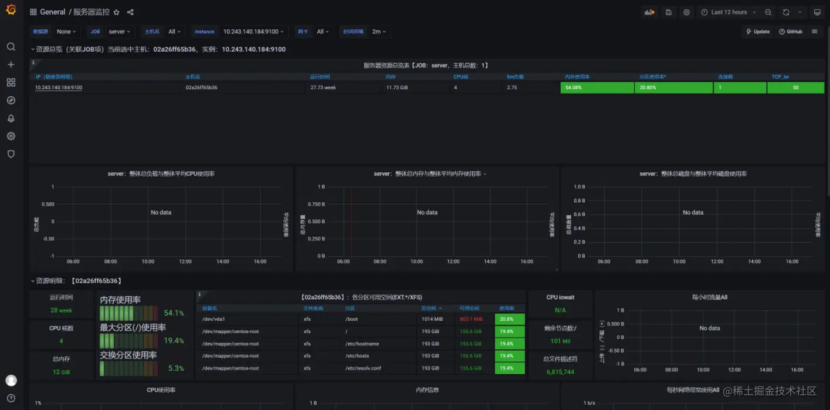Screen dimensions: 830x410
Task: Open the Alerting bell icon
Action: [x=11, y=118]
